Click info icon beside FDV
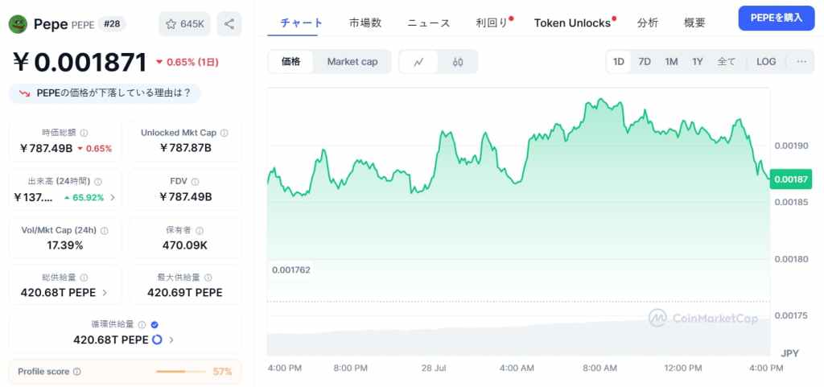Screen dimensions: 824x387 tap(195, 182)
